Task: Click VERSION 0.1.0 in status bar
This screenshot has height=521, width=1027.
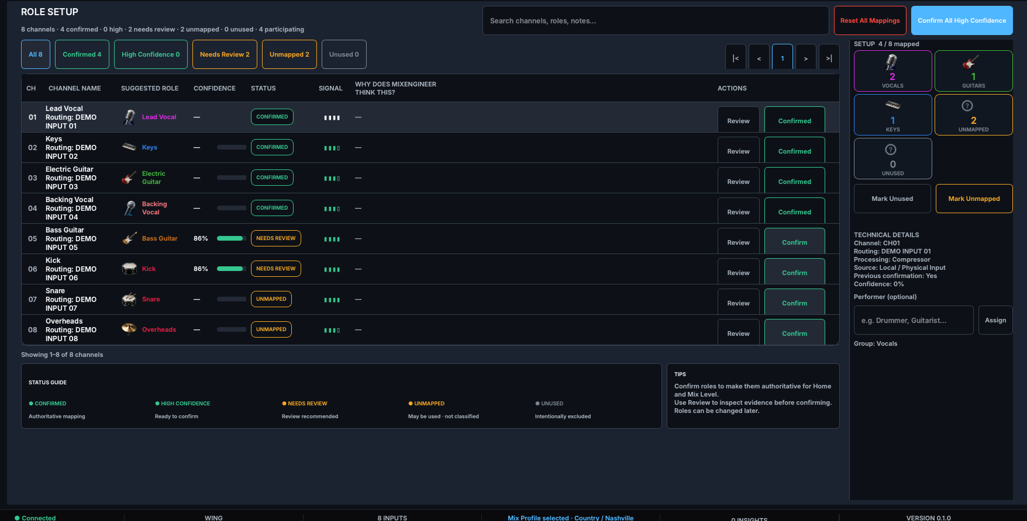Action: 929,517
